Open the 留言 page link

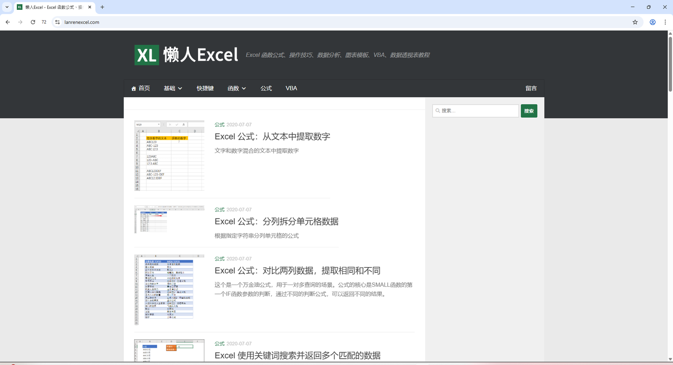[x=531, y=88]
